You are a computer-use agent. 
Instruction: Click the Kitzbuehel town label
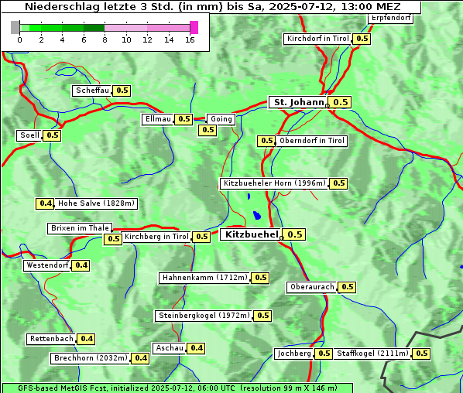click(250, 235)
